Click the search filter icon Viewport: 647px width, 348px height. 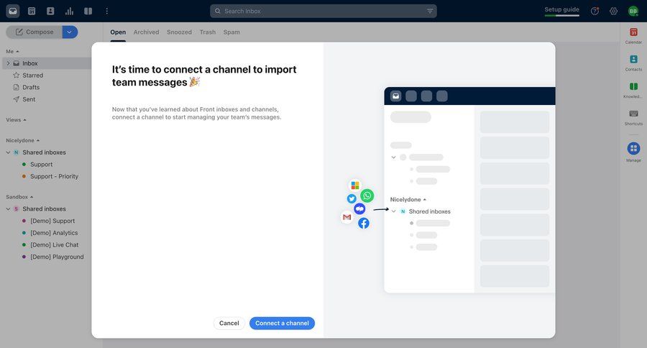(x=430, y=12)
